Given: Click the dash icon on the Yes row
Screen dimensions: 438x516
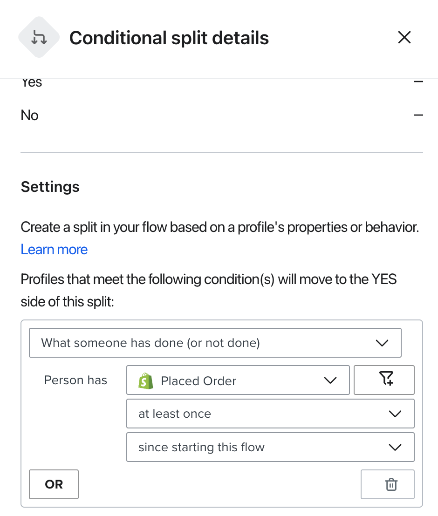Looking at the screenshot, I should (418, 82).
